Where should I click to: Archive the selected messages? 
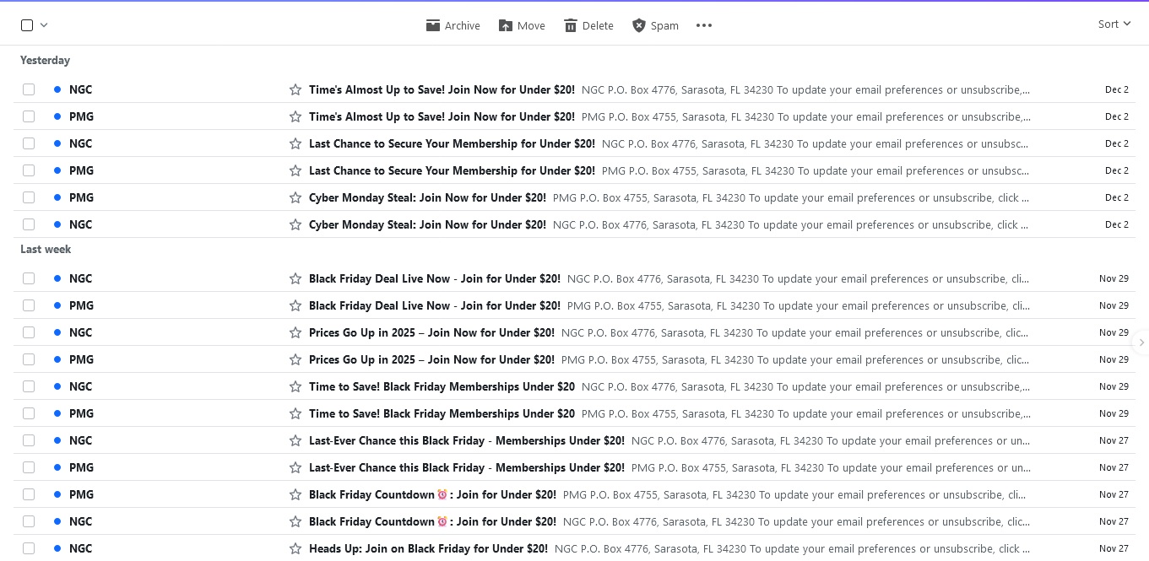453,25
